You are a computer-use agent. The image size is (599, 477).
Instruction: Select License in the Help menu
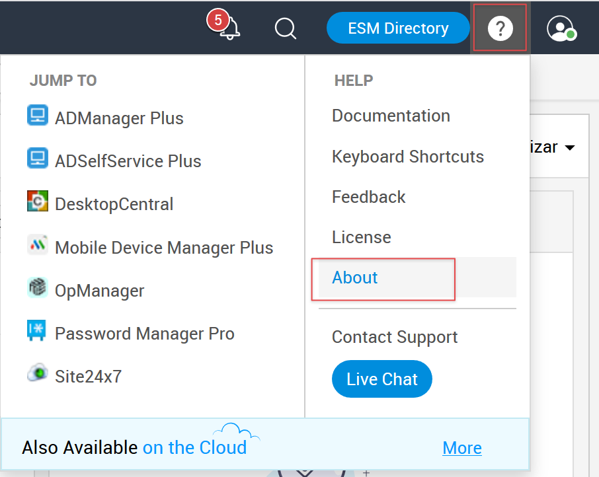point(362,237)
